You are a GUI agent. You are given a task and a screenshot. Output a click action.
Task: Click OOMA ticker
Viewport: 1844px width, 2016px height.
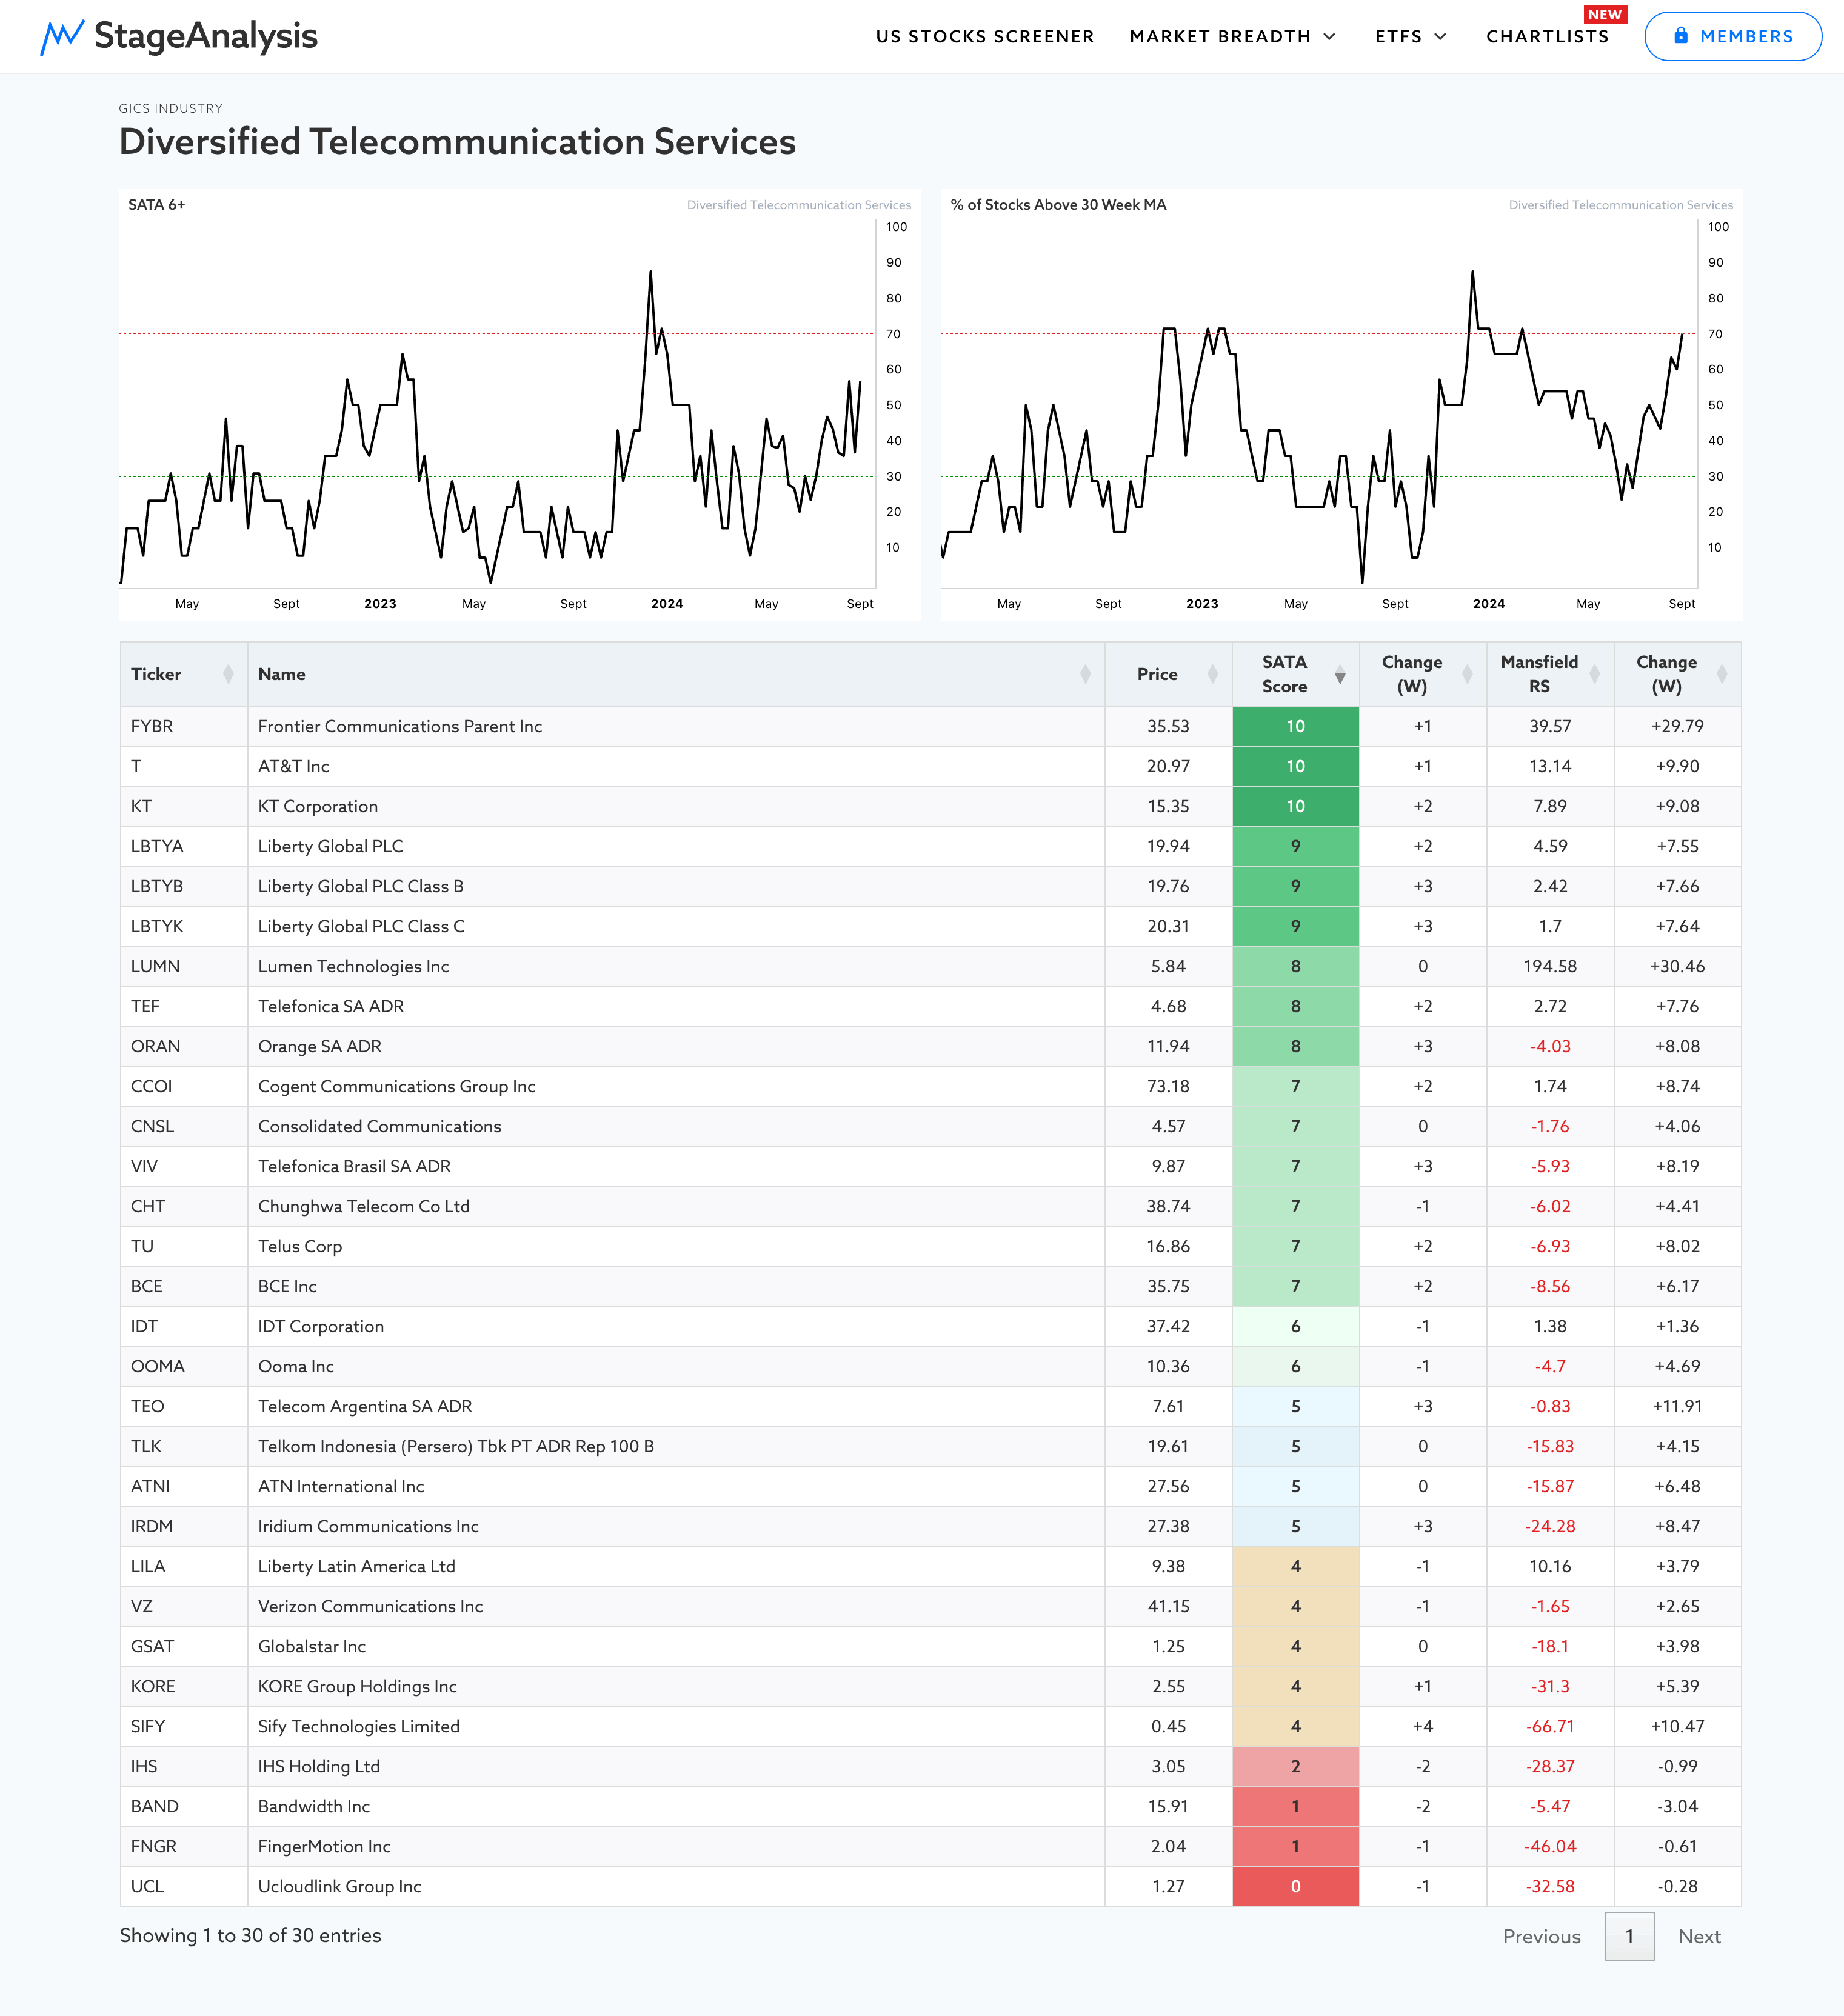tap(158, 1366)
